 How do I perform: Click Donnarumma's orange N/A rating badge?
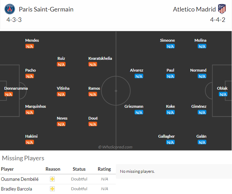[9, 94]
